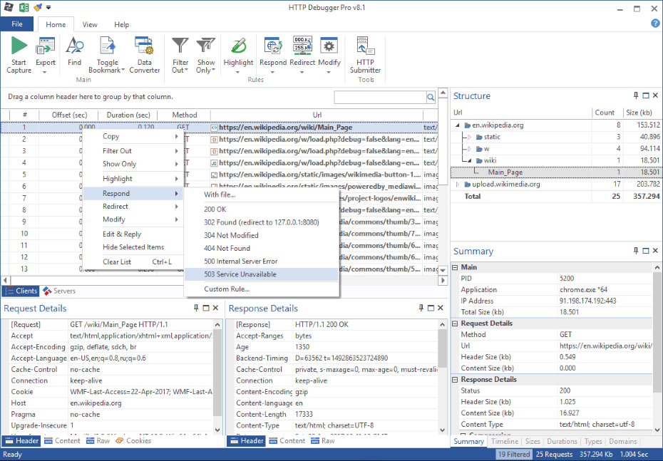Open the Domains summary tab

(623, 441)
